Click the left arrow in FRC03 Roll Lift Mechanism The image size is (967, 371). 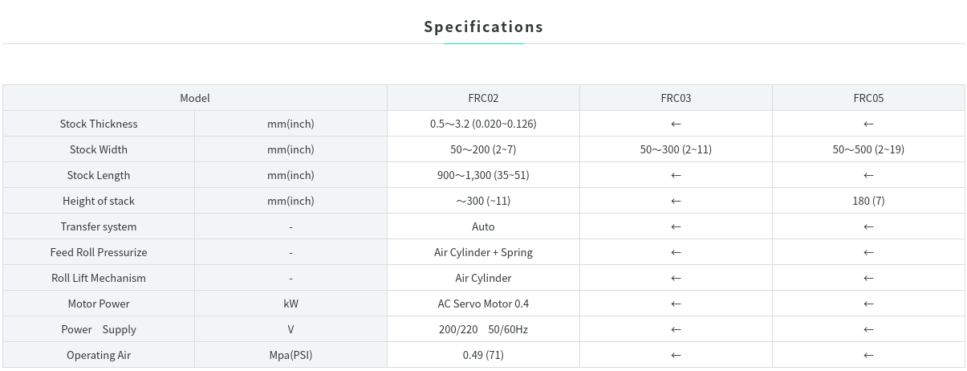tap(676, 278)
